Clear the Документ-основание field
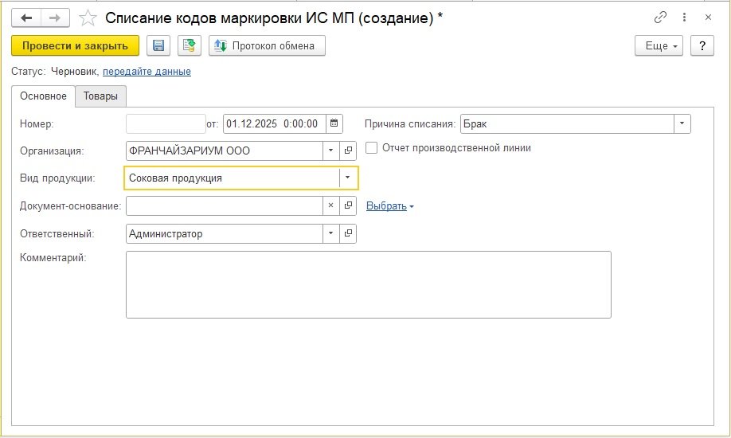 331,206
